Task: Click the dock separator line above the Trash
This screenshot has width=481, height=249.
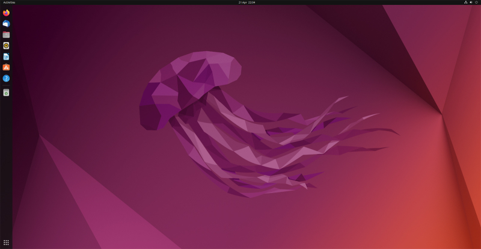Action: (6, 85)
